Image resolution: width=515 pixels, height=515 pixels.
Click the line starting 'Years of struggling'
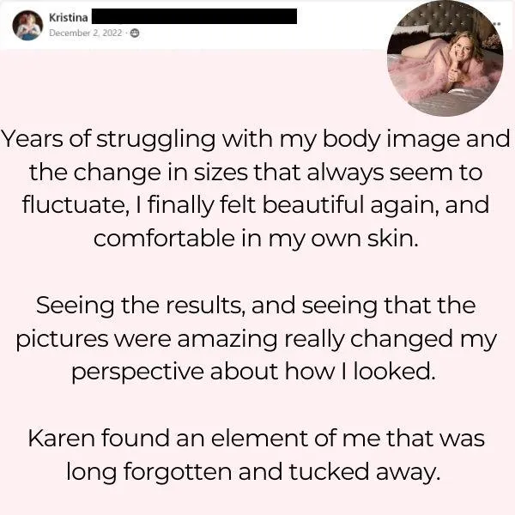(256, 139)
